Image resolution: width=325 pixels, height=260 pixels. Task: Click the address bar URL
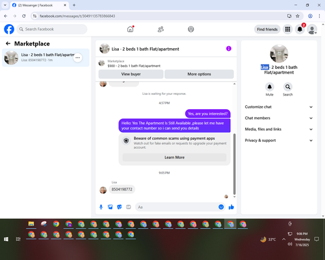pyautogui.click(x=77, y=16)
